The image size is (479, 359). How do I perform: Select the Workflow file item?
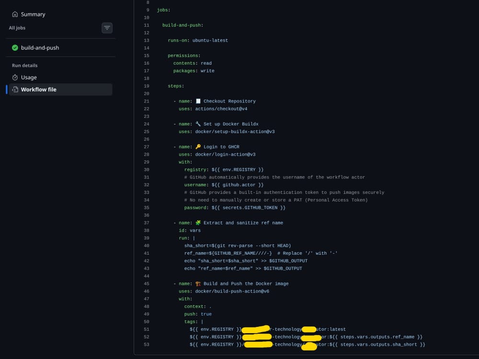click(60, 90)
